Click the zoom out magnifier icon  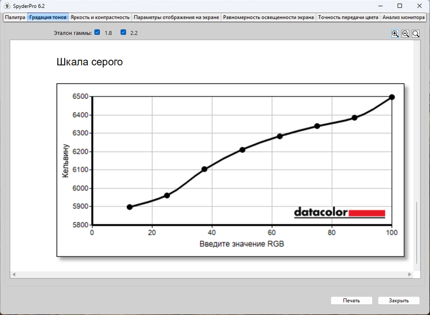(405, 33)
